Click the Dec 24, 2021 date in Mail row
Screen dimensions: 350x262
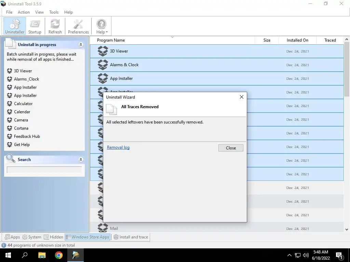[x=298, y=229]
